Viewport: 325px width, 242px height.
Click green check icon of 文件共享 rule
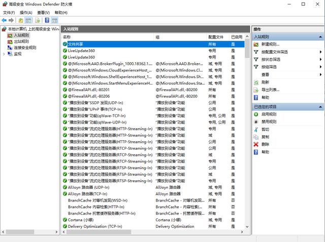[x=65, y=44]
